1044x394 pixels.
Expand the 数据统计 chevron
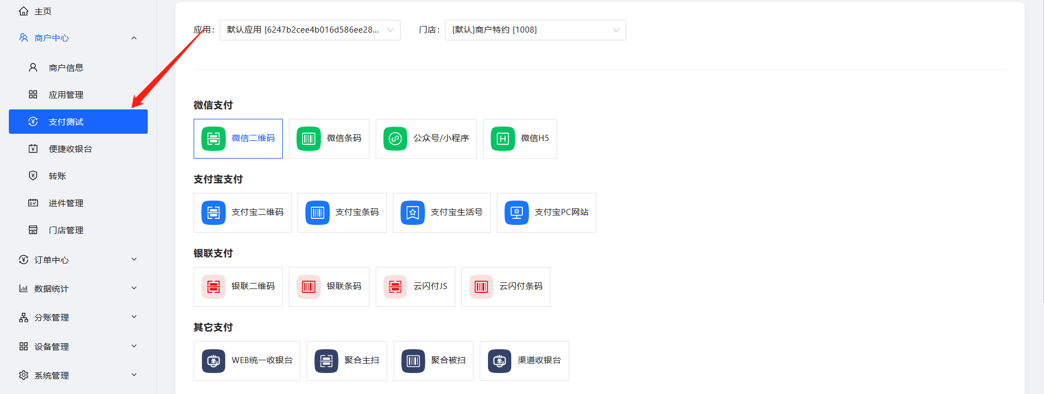(x=134, y=288)
